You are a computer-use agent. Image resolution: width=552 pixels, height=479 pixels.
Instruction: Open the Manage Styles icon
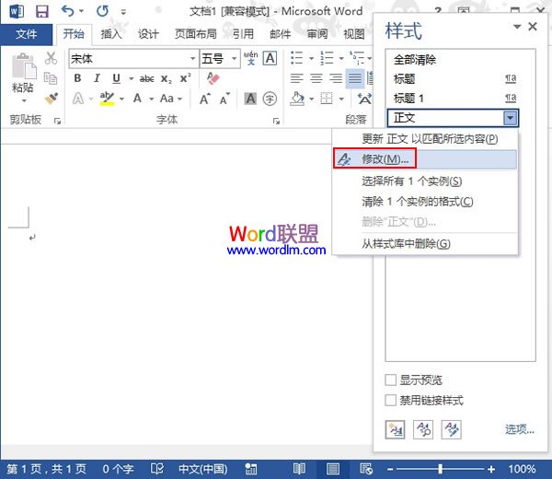point(451,428)
